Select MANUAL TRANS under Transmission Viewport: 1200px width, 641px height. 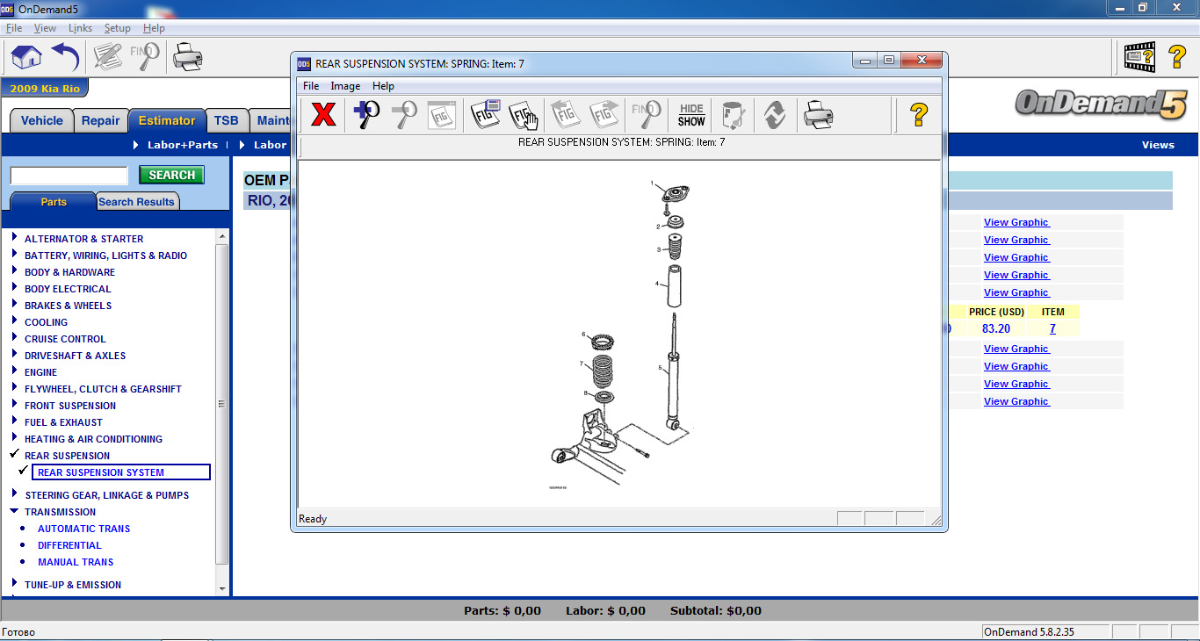(76, 562)
